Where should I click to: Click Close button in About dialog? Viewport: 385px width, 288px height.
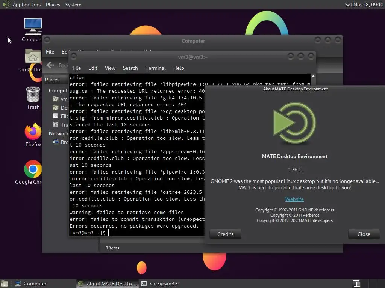[364, 234]
